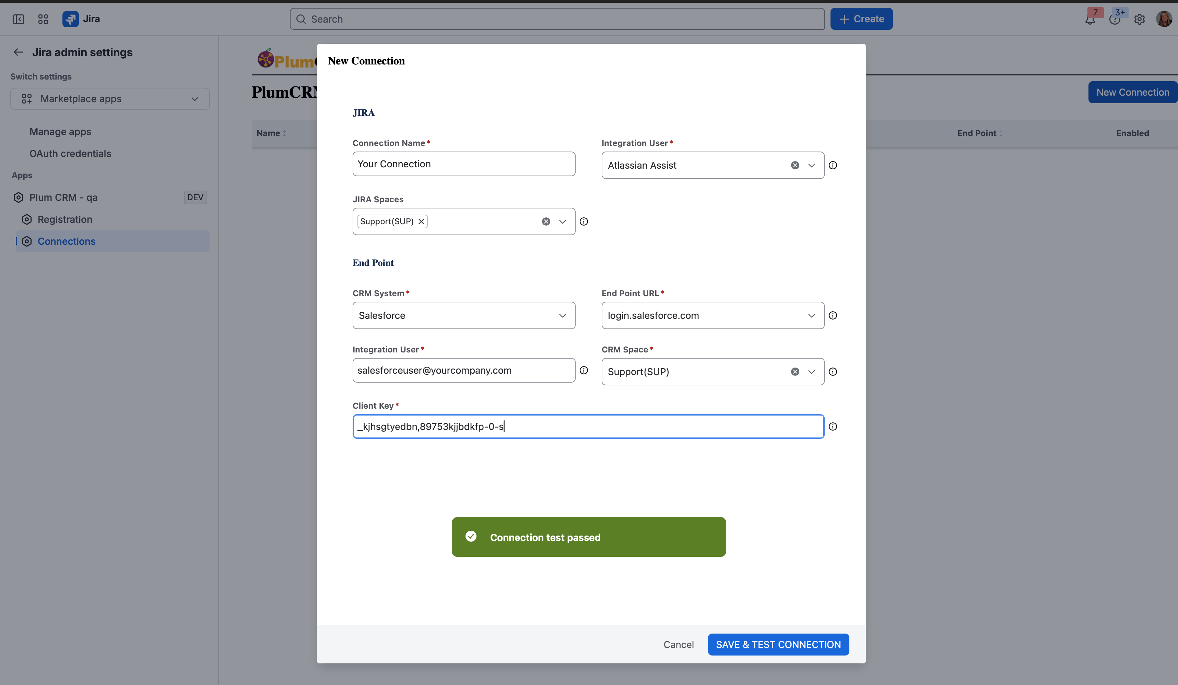1178x685 pixels.
Task: Show info for CRM Space
Action: 833,371
